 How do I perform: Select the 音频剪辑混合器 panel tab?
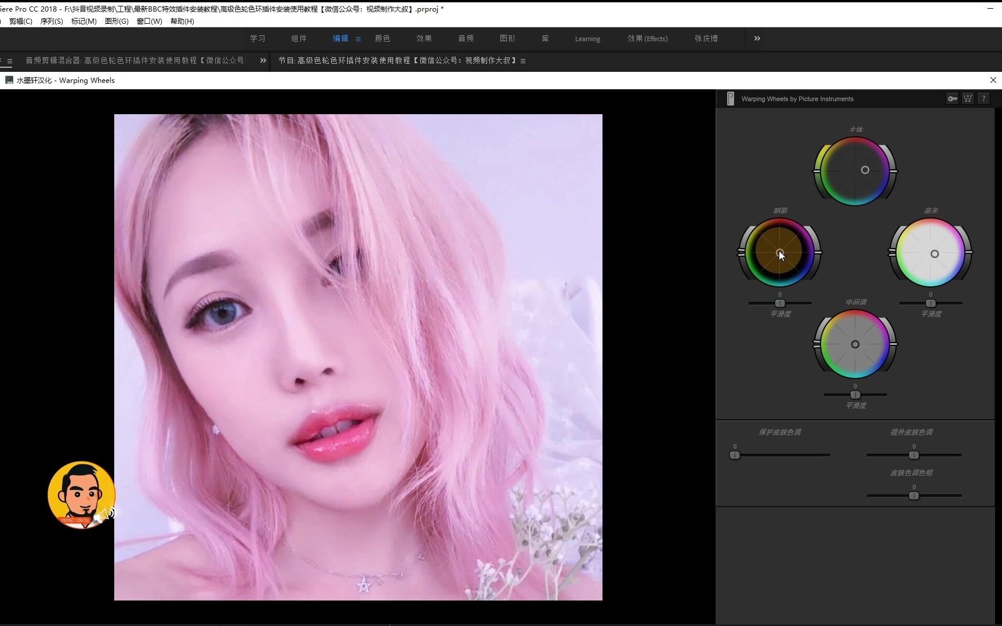coord(135,60)
